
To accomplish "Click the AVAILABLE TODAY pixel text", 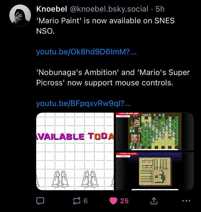I will pyautogui.click(x=75, y=136).
